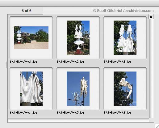Select the hanging gloves thumbnail 6A1-BA-LV-A3
This screenshot has width=159, height=128.
125,38
